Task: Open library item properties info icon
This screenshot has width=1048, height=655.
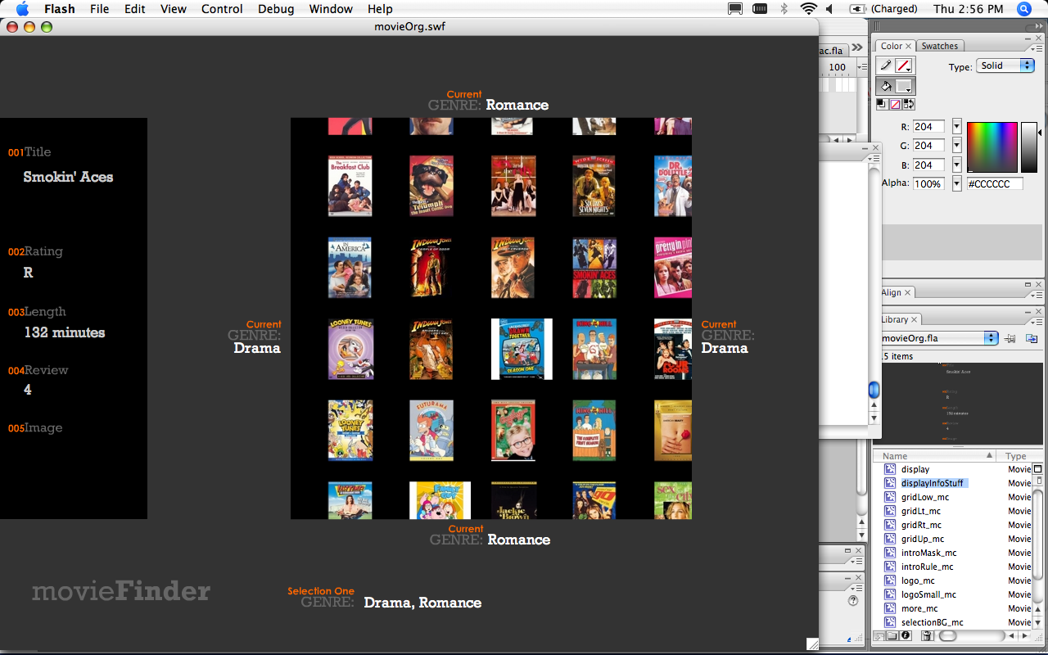Action: tap(906, 635)
